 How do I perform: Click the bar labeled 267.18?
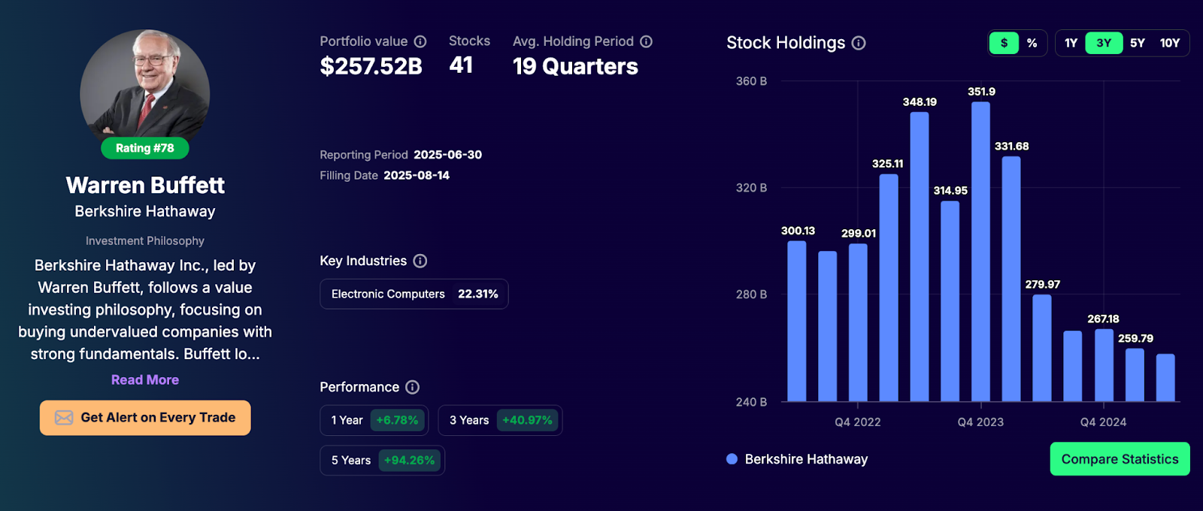point(1104,365)
